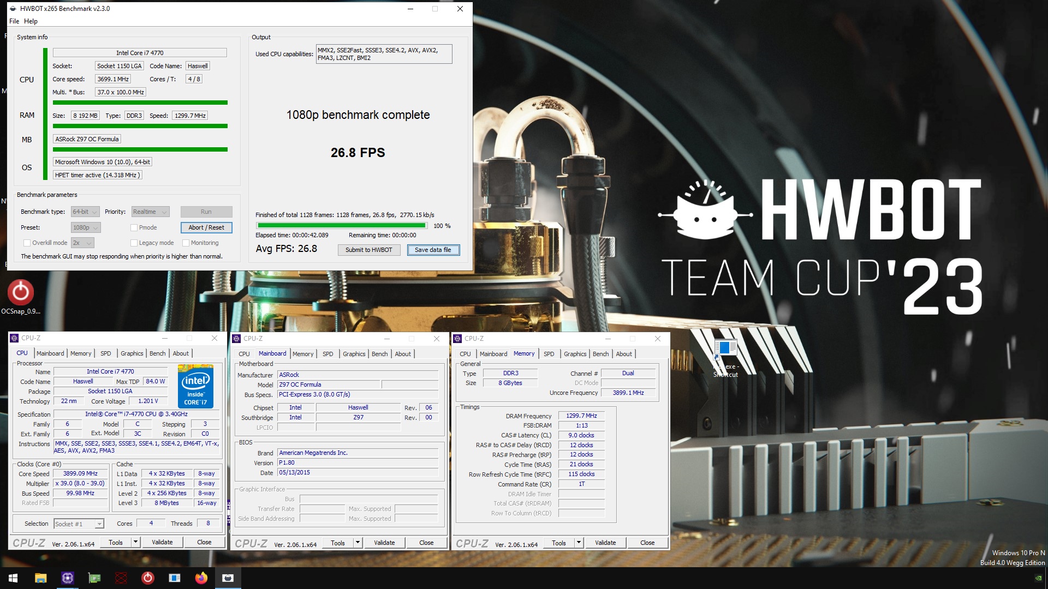This screenshot has width=1048, height=589.
Task: Open the Help menu in HWBOT benchmark
Action: tap(31, 21)
